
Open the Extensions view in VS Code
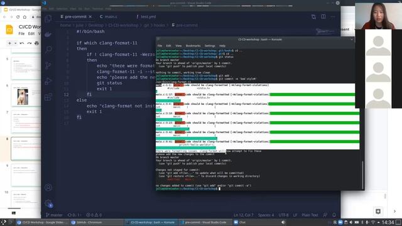(48, 97)
